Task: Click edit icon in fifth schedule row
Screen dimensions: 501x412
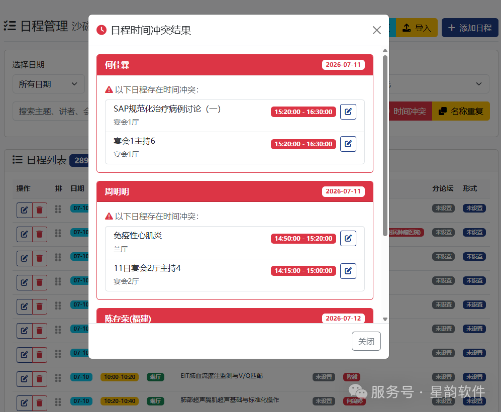Action: coord(24,306)
